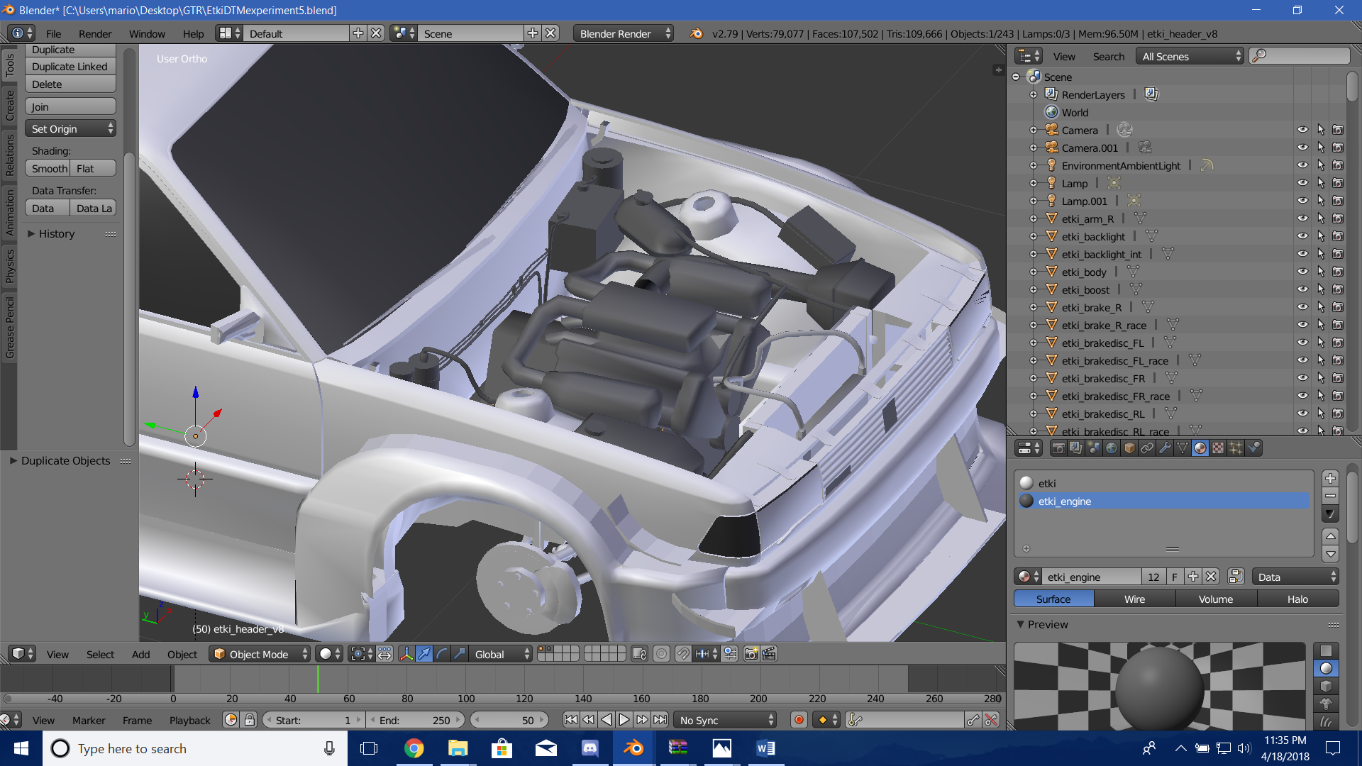Hide etki_body with its eye icon
Image resolution: width=1362 pixels, height=766 pixels.
click(x=1302, y=272)
